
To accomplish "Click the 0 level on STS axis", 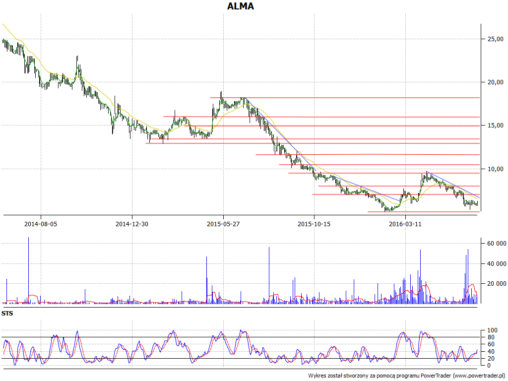I will (489, 366).
